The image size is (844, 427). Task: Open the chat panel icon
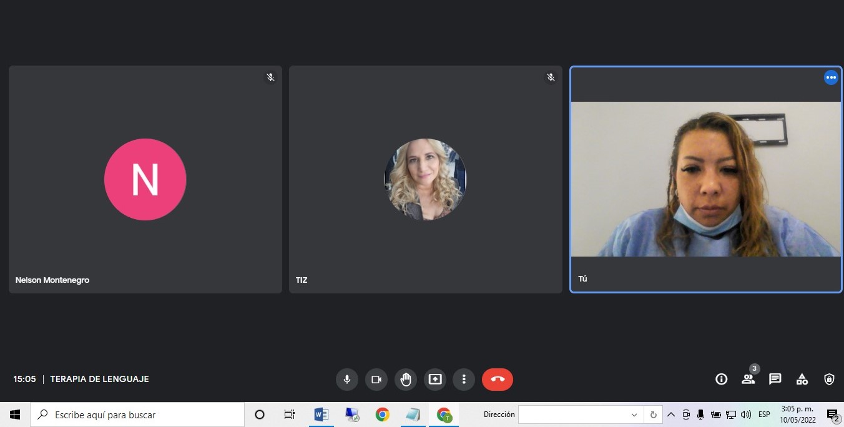pyautogui.click(x=775, y=379)
